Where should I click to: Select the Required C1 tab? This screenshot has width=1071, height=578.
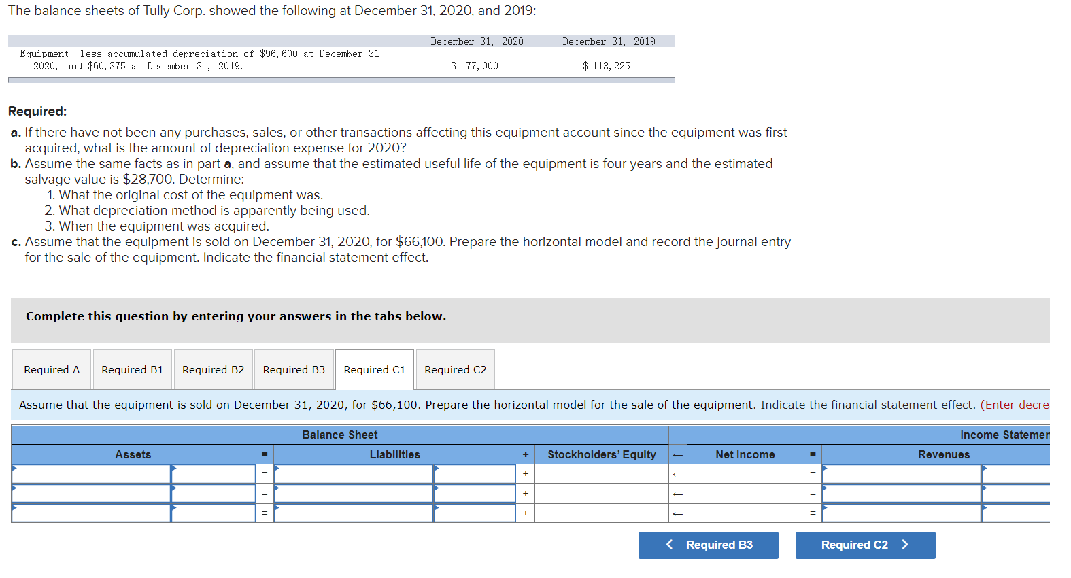click(375, 369)
